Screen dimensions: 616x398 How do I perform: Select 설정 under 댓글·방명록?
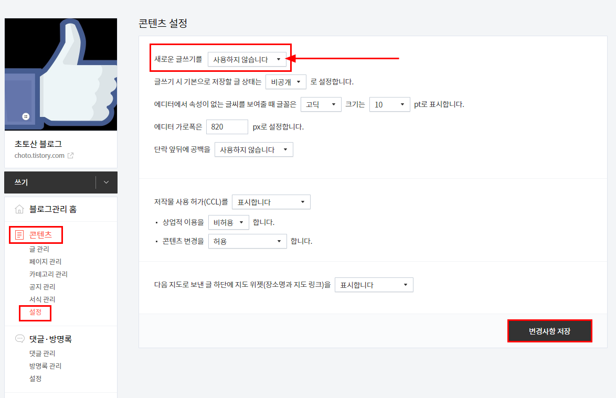point(35,379)
